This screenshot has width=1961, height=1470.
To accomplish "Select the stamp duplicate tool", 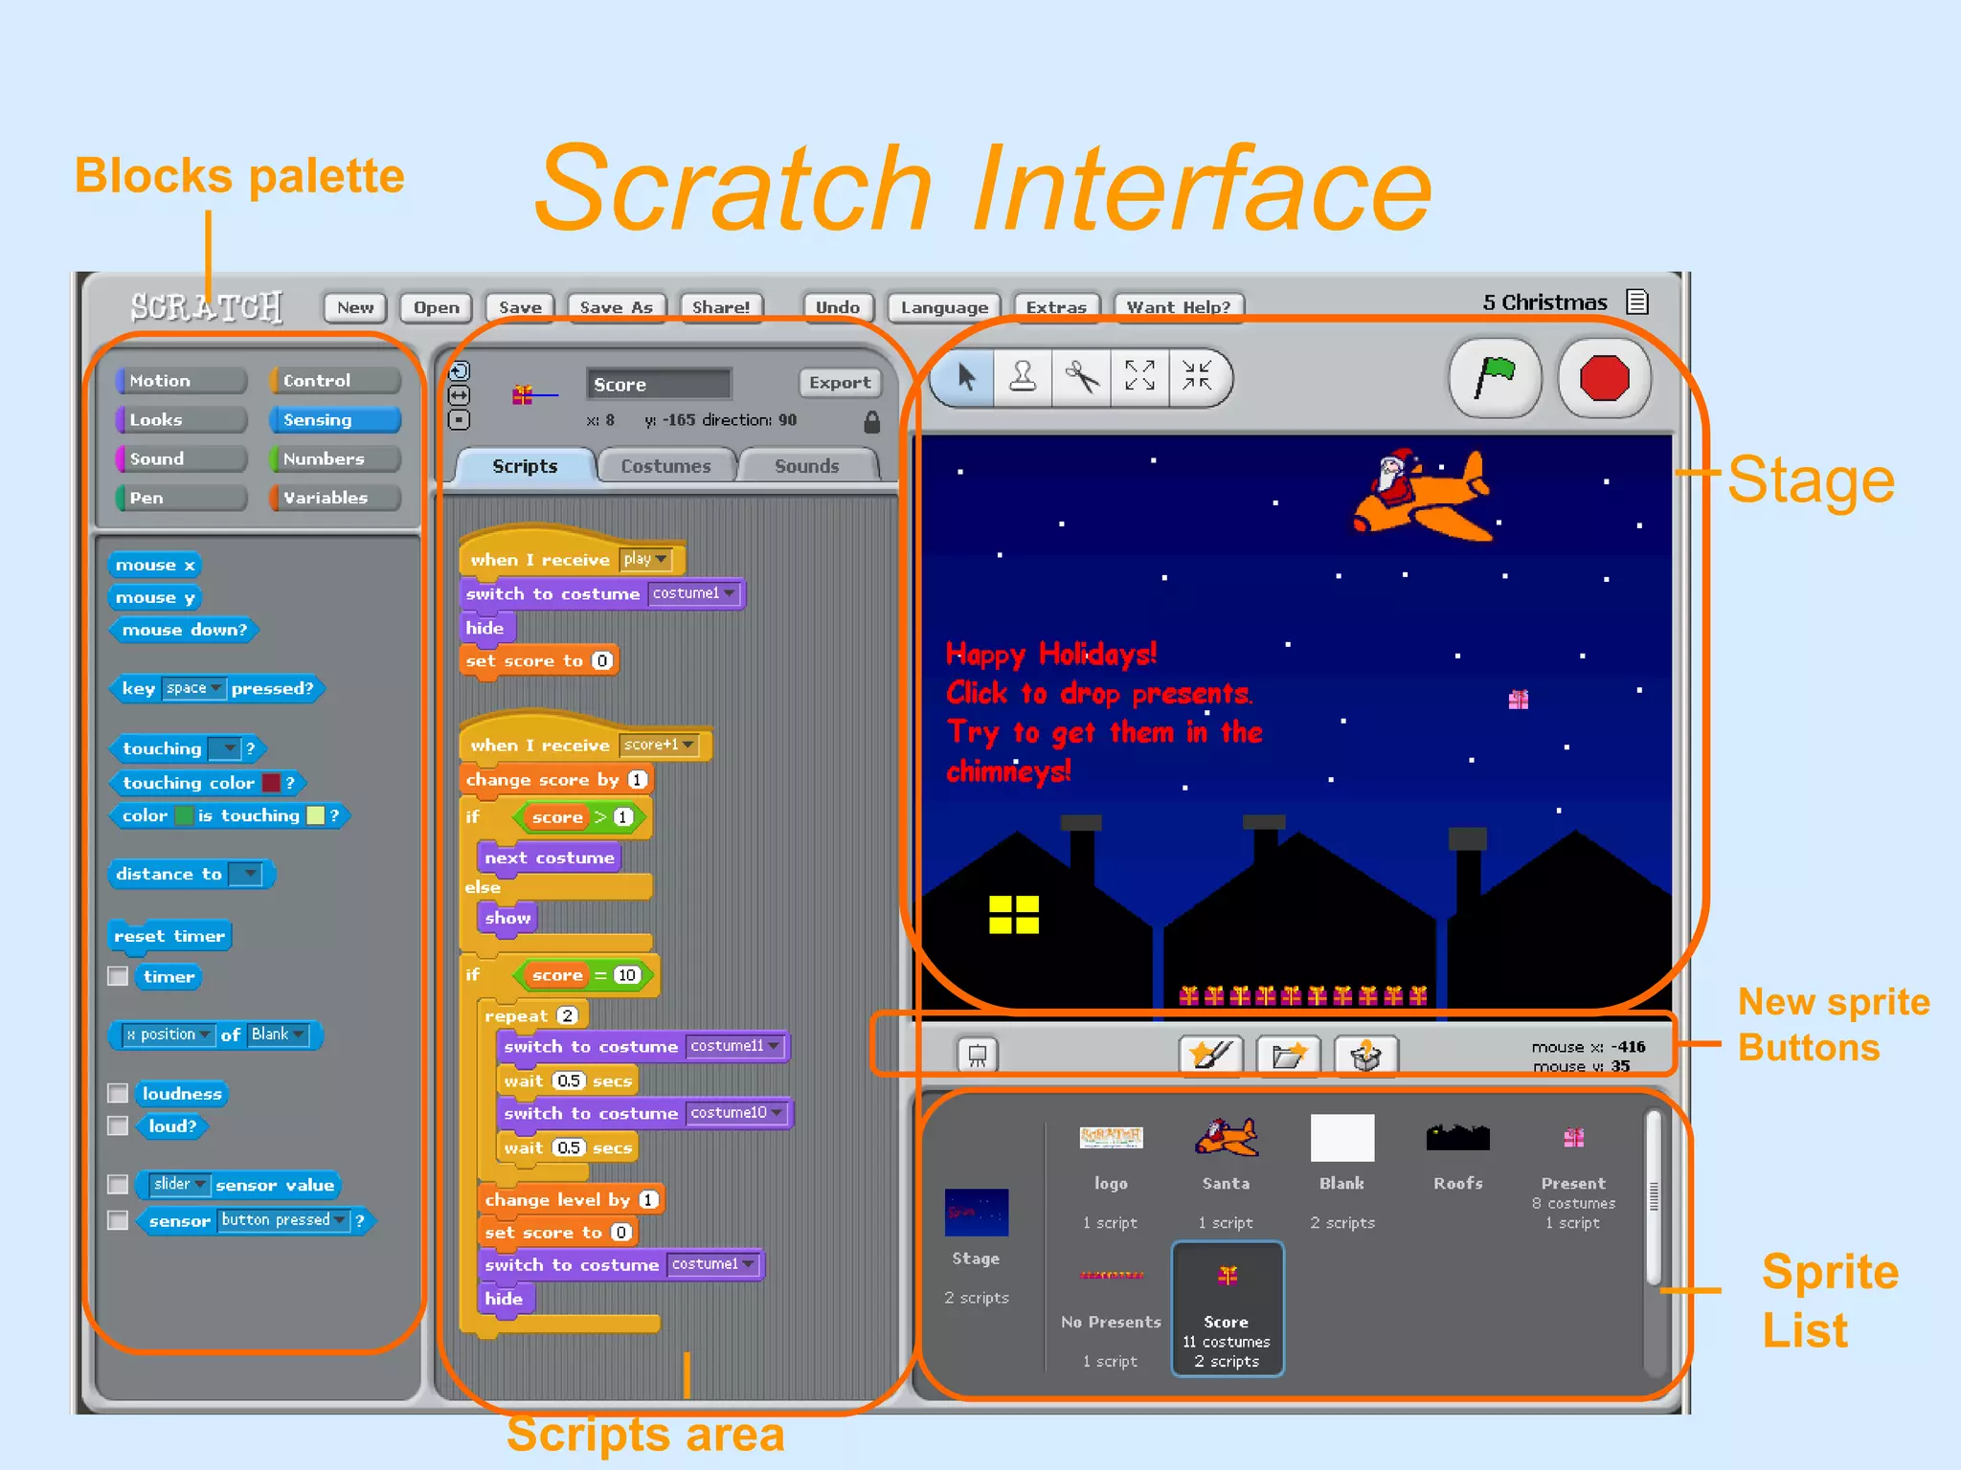I will (x=1023, y=378).
